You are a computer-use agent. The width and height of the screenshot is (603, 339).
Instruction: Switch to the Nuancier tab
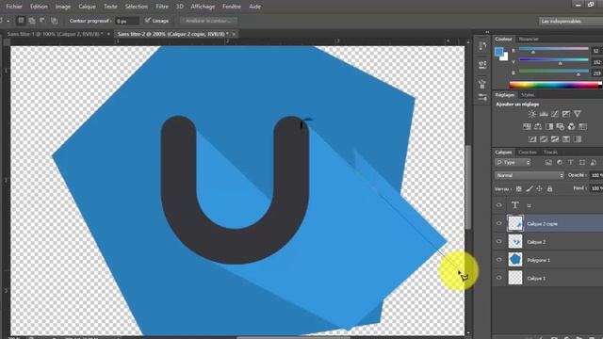point(529,39)
